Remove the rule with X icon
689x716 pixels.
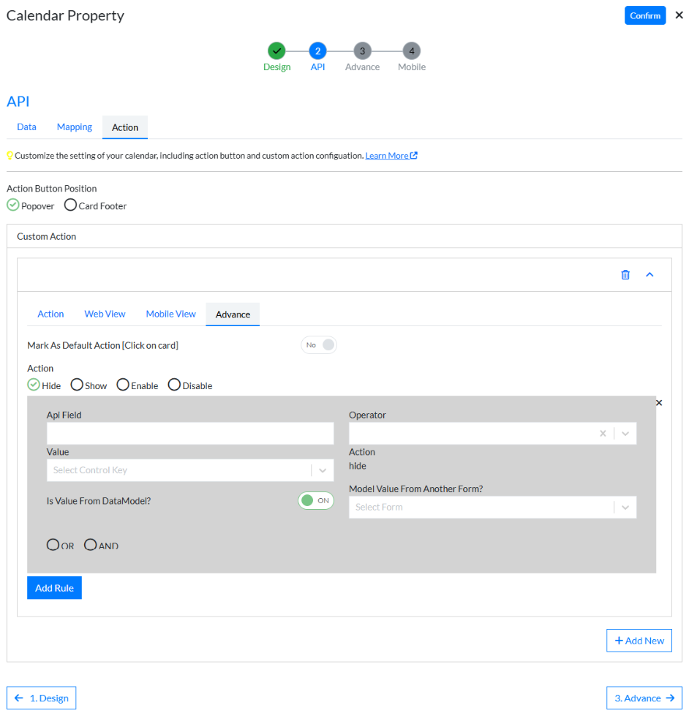pyautogui.click(x=658, y=402)
